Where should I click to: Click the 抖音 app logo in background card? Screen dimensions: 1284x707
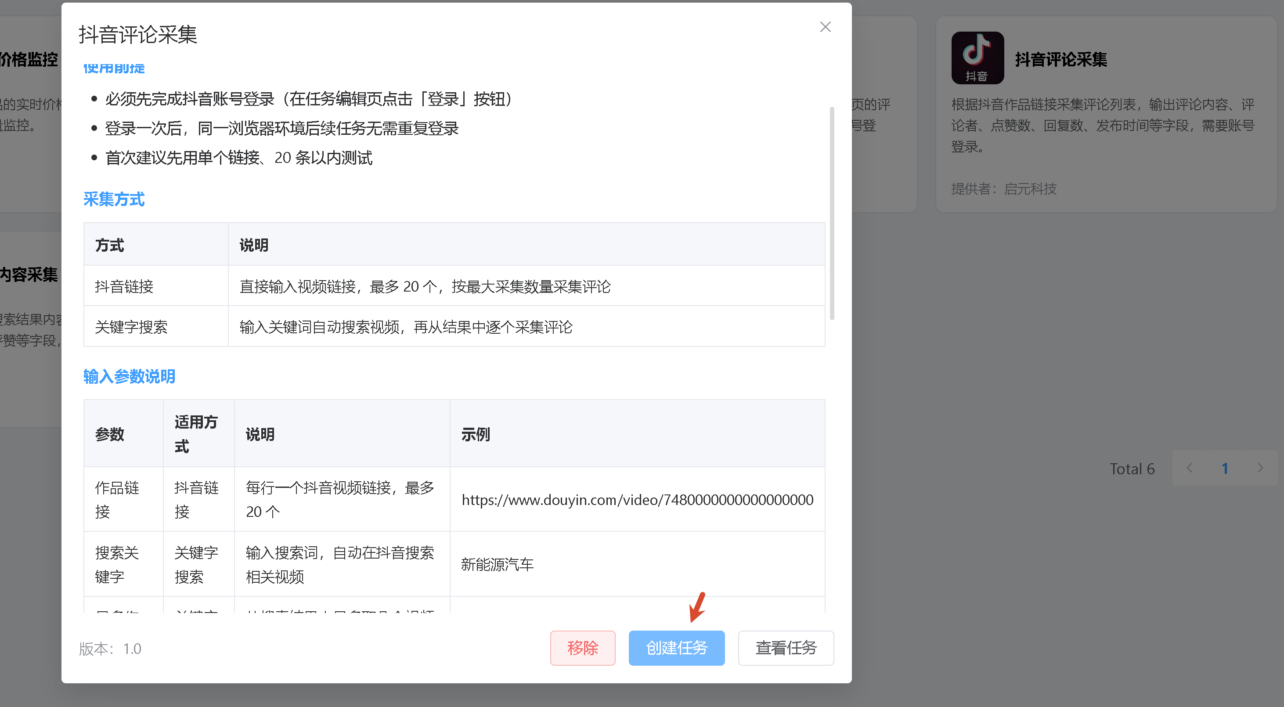(x=977, y=58)
